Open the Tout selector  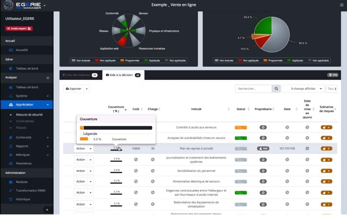(331, 89)
